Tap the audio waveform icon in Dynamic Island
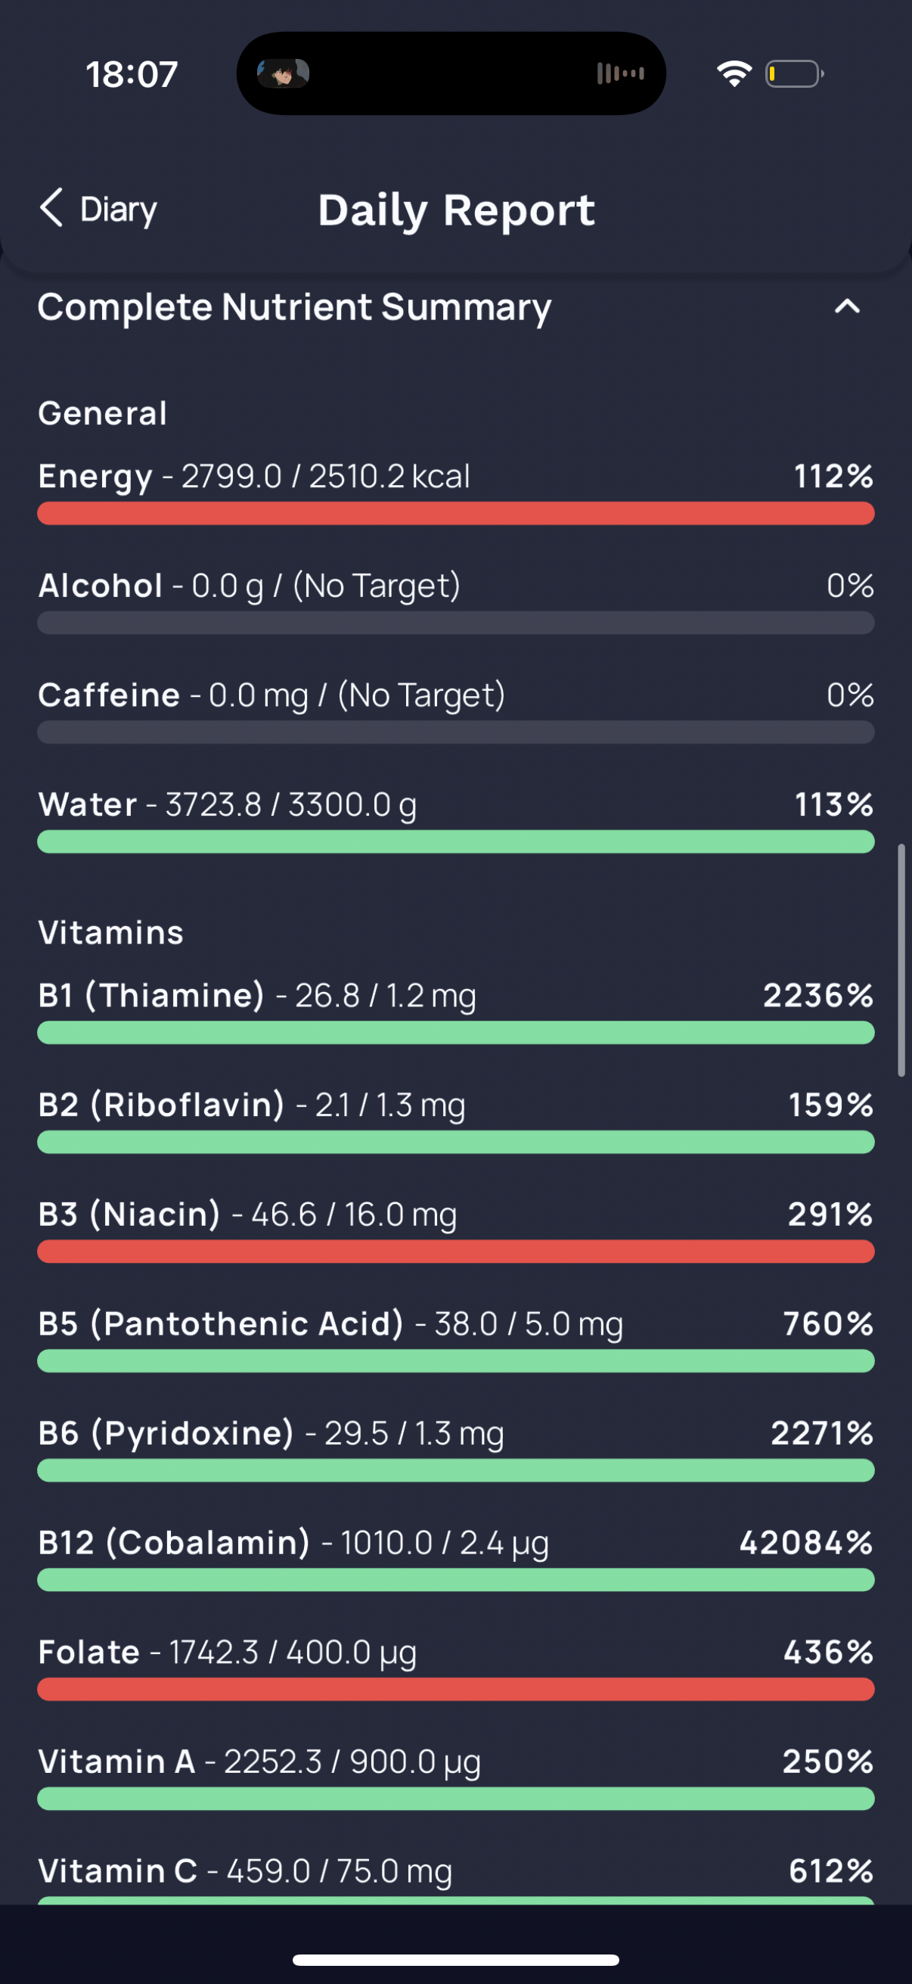This screenshot has height=1984, width=912. tap(619, 74)
